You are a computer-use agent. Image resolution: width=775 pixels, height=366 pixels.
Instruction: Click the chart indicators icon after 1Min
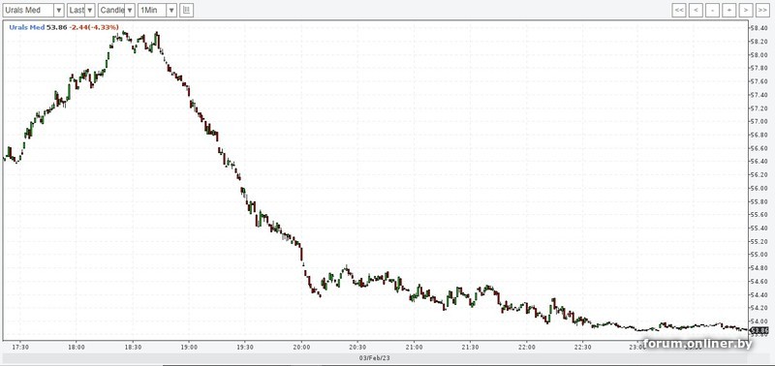[186, 10]
